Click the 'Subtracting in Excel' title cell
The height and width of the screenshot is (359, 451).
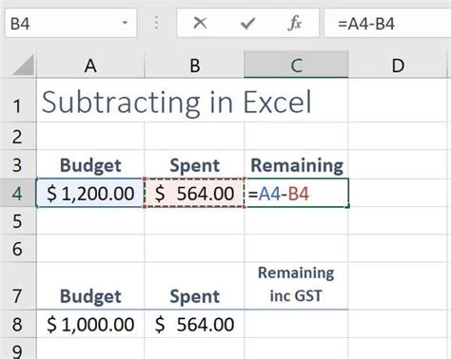pos(192,101)
